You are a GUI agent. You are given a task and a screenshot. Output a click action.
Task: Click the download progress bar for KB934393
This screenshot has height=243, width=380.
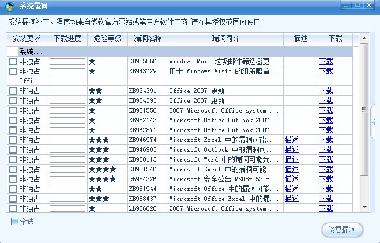coord(67,100)
